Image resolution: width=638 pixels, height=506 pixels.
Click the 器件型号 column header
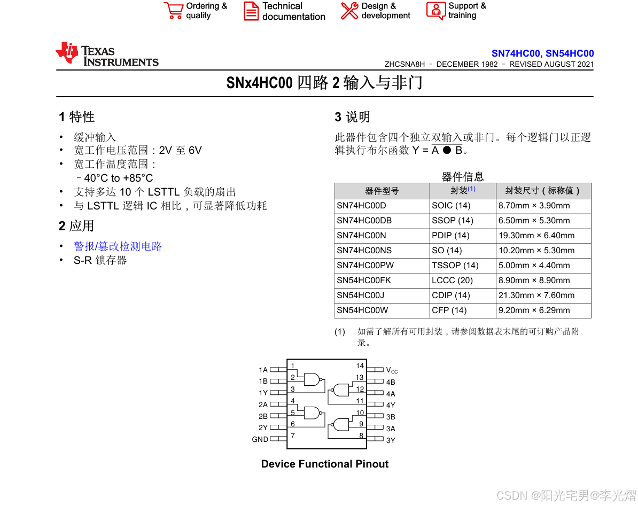pyautogui.click(x=382, y=191)
